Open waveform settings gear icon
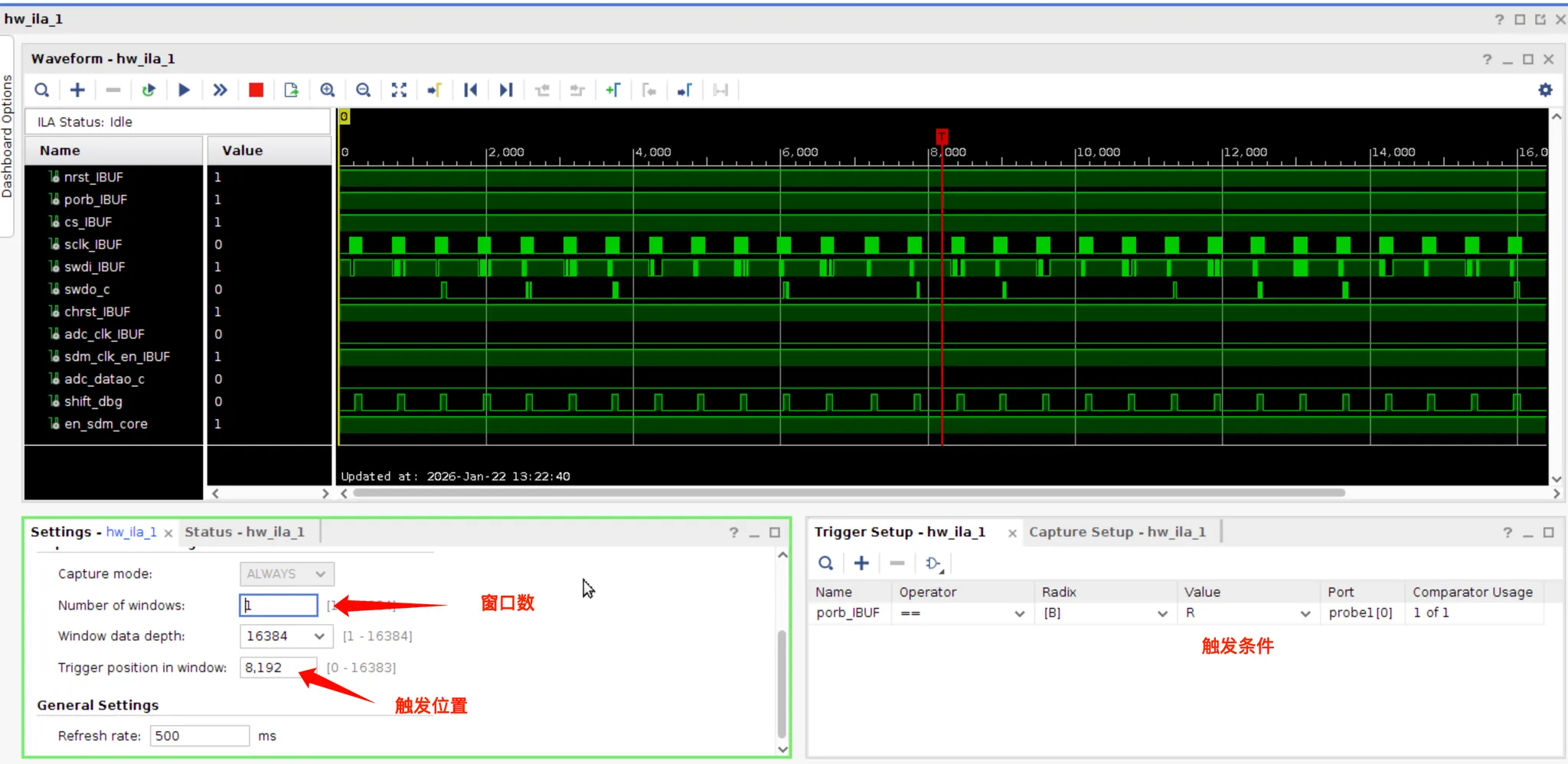 point(1545,90)
